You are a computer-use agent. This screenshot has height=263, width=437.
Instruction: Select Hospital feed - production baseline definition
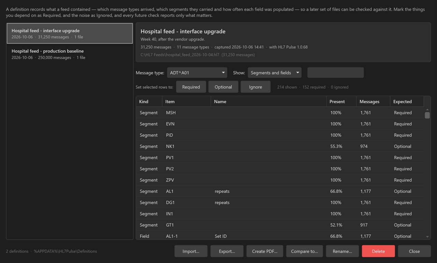70,54
